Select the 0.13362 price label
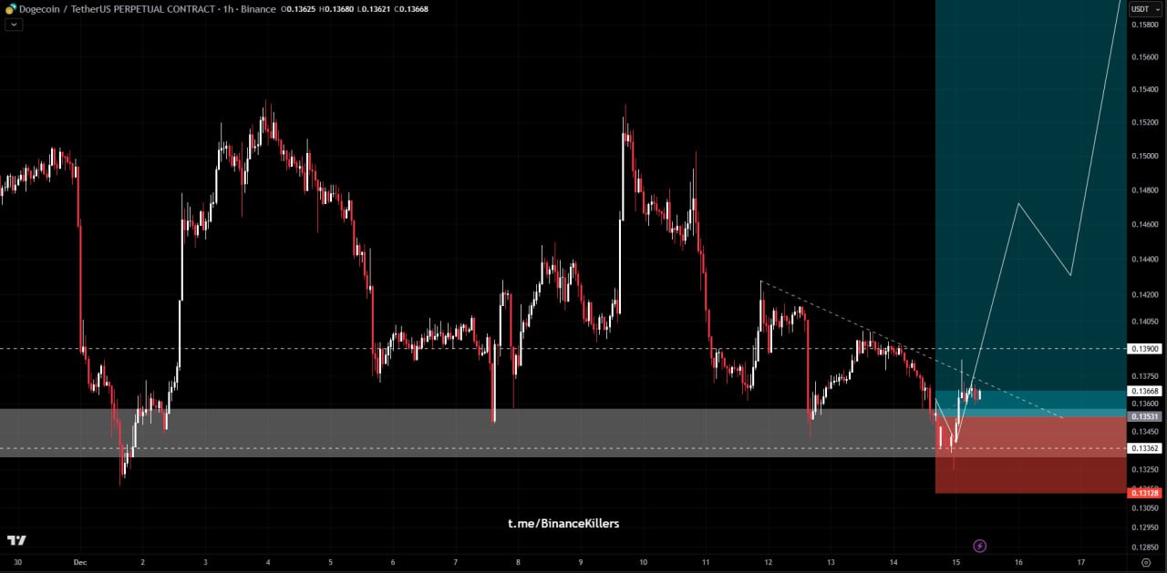This screenshot has height=573, width=1167. pyautogui.click(x=1145, y=448)
